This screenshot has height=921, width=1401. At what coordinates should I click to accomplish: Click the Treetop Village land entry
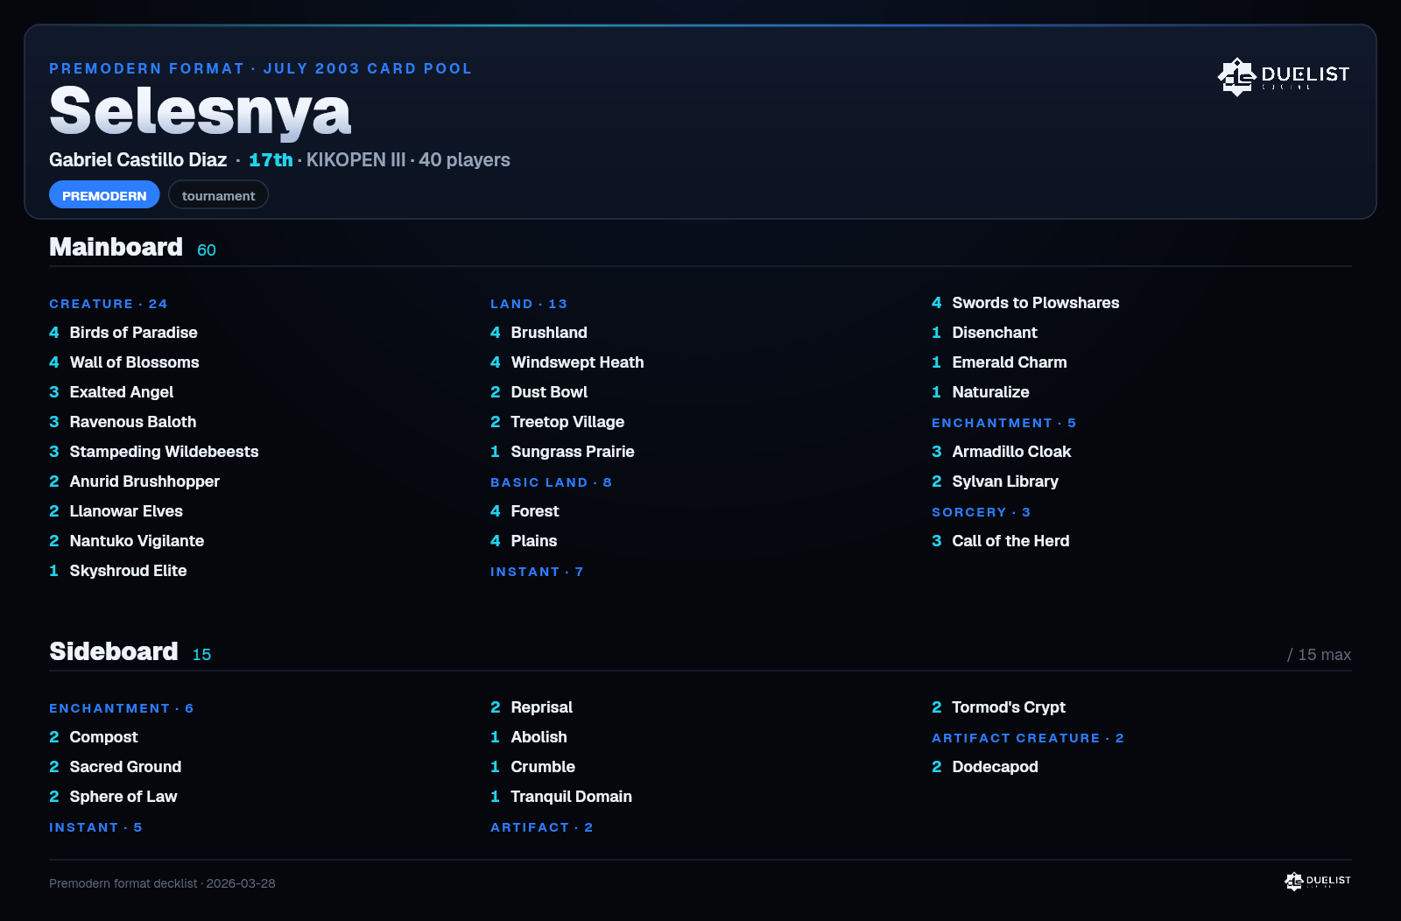(x=558, y=422)
